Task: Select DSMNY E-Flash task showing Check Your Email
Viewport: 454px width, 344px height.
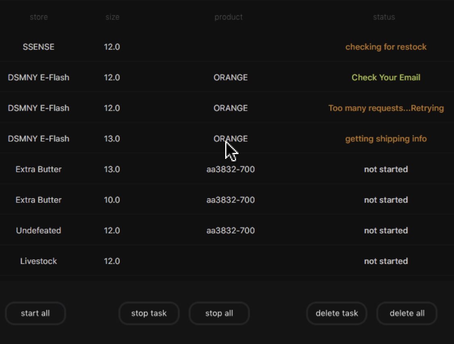Action: click(x=227, y=77)
